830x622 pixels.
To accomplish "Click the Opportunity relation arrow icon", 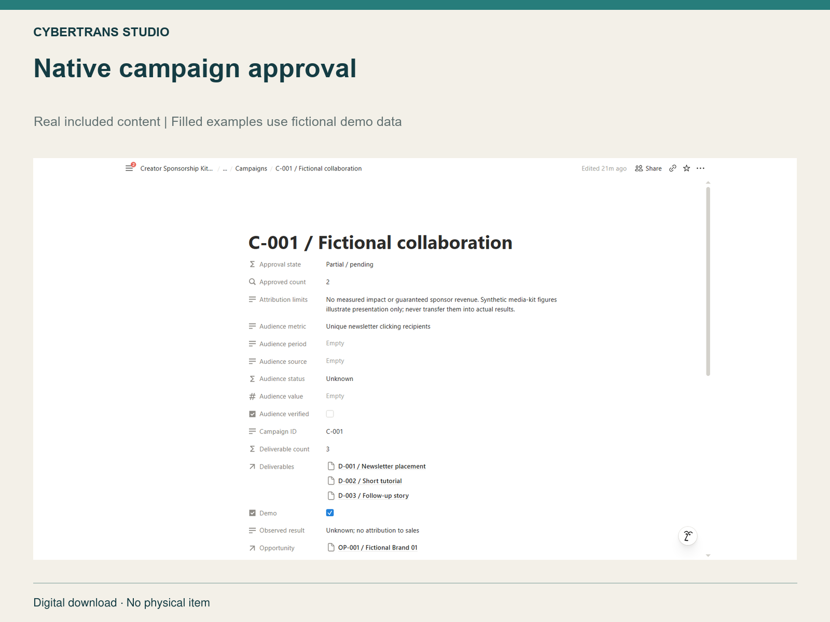I will click(252, 548).
